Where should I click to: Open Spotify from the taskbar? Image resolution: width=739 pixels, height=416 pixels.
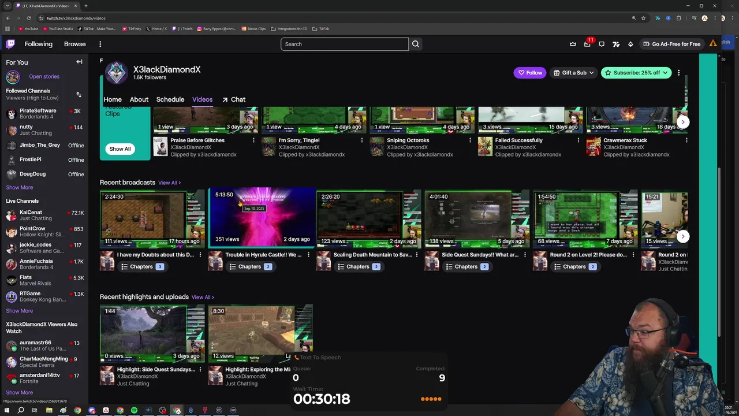click(x=134, y=410)
